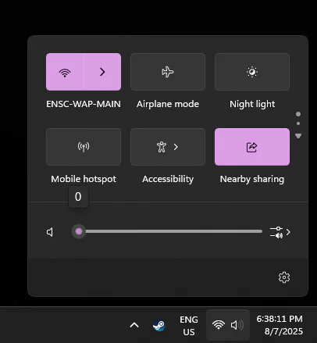The height and width of the screenshot is (343, 317).
Task: Open Wi-Fi network list with chevron arrow
Action: click(x=102, y=72)
